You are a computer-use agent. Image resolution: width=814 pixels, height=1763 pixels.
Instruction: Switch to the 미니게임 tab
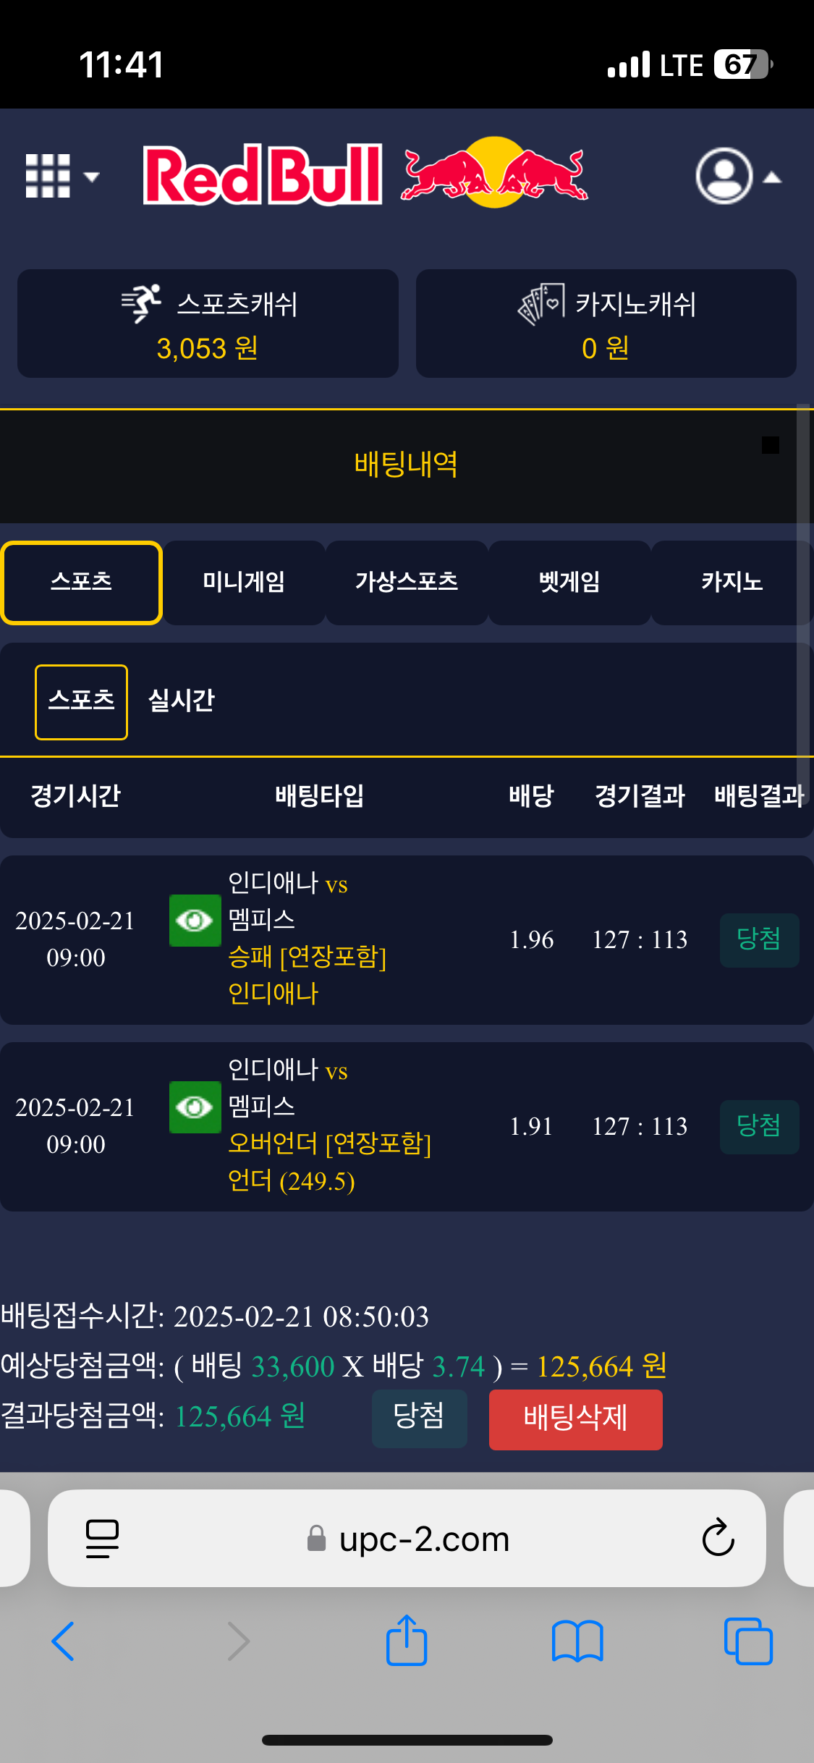[244, 583]
